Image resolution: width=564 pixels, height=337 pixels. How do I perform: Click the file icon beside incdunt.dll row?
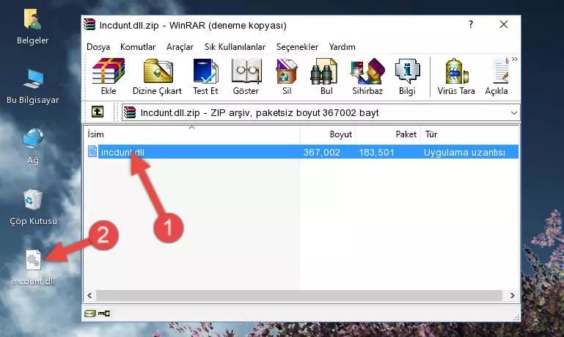click(x=92, y=151)
